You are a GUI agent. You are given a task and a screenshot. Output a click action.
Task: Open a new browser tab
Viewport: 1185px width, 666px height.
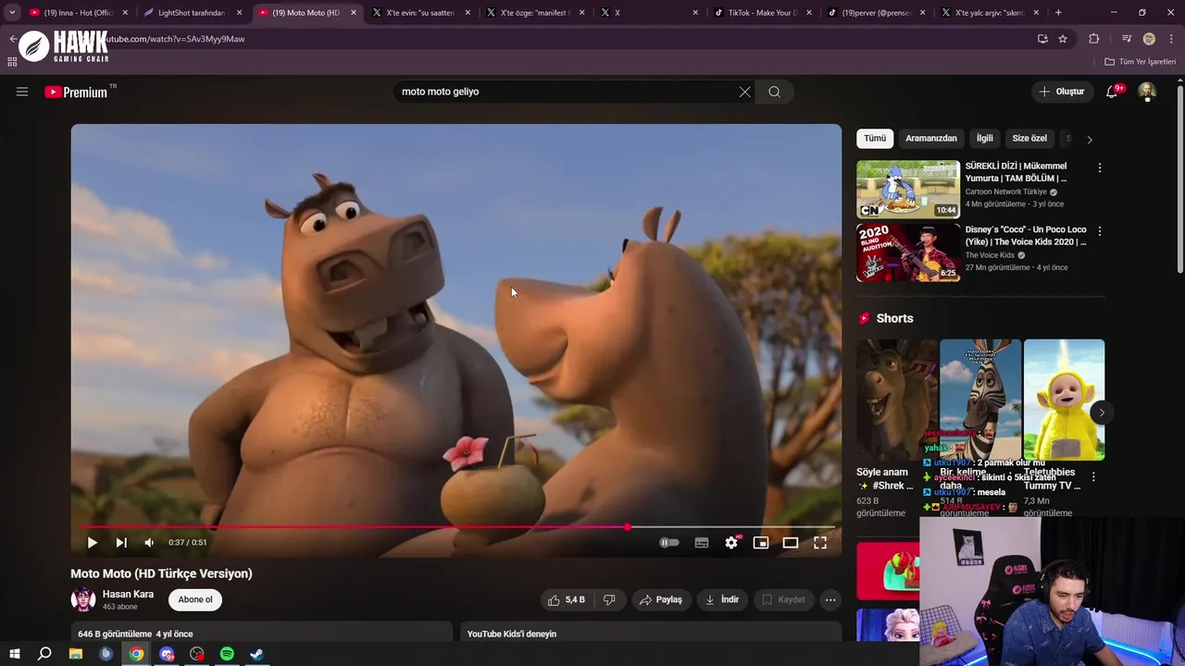tap(1058, 13)
